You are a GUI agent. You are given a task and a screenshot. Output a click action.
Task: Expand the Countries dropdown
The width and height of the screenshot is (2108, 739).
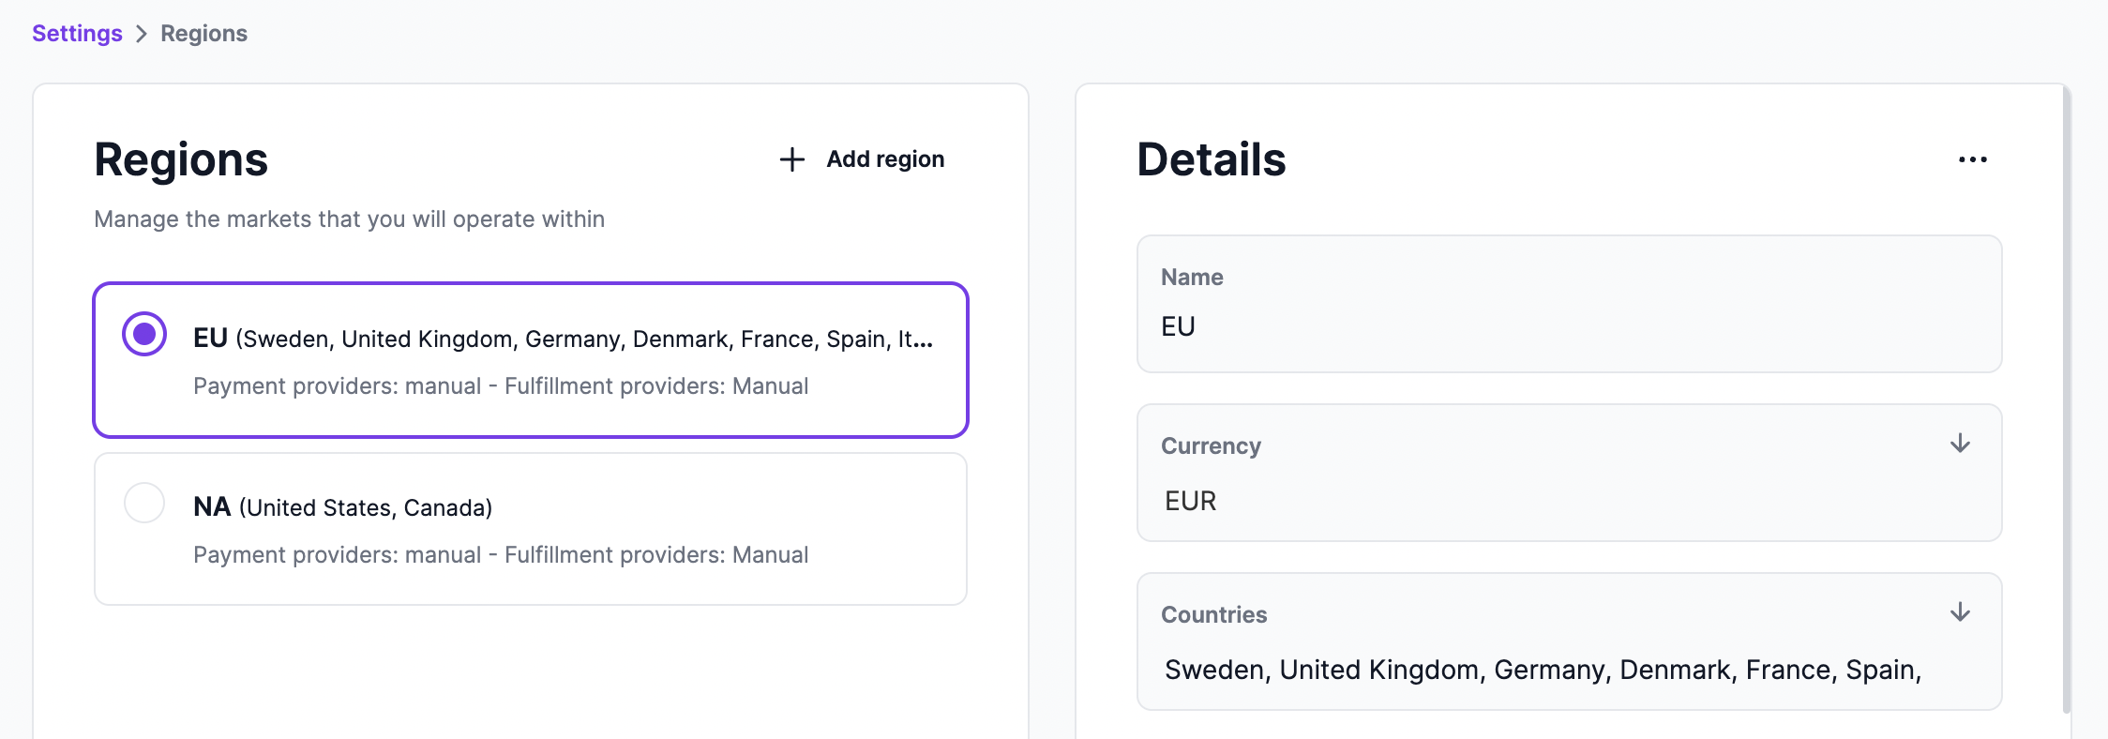click(x=1570, y=642)
